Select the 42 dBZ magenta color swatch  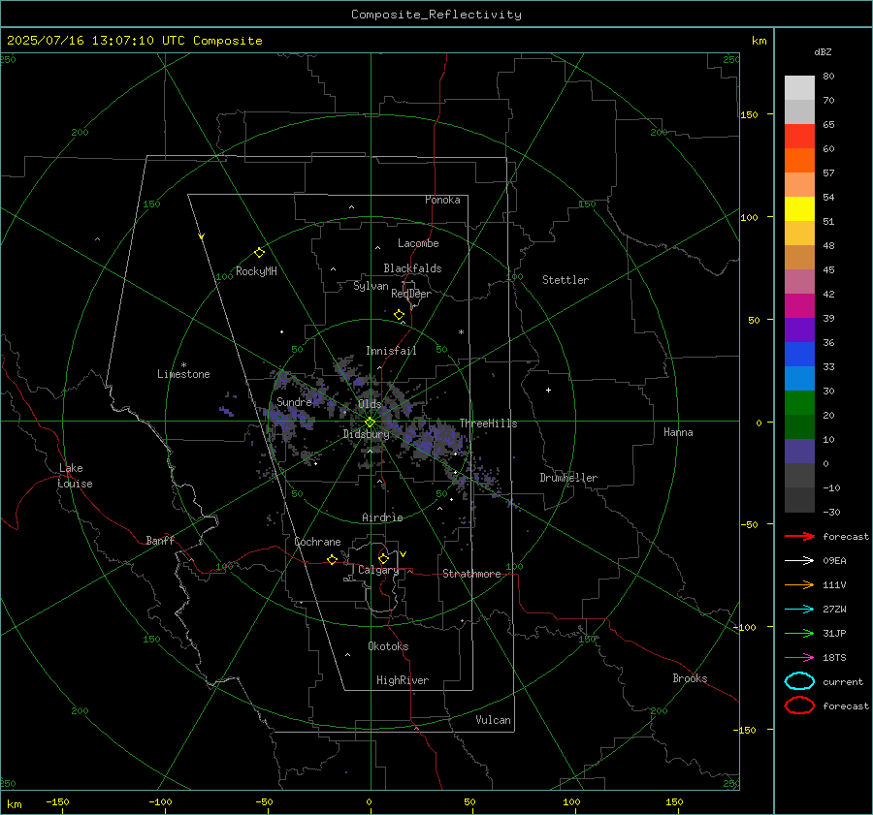[799, 306]
